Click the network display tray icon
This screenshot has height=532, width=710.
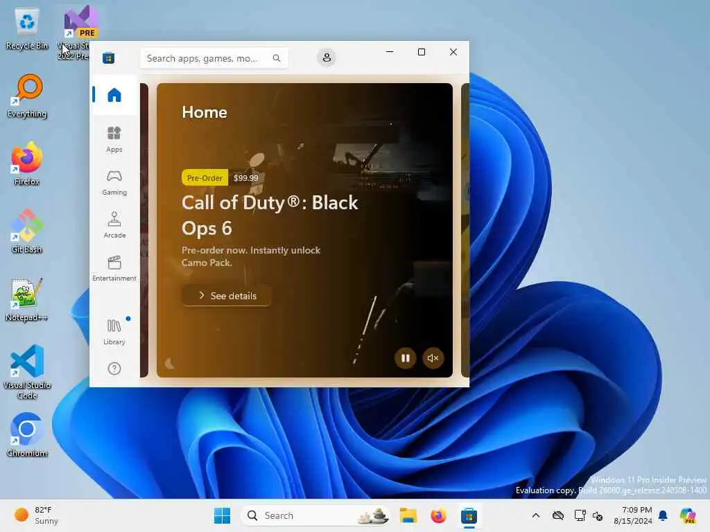point(580,515)
